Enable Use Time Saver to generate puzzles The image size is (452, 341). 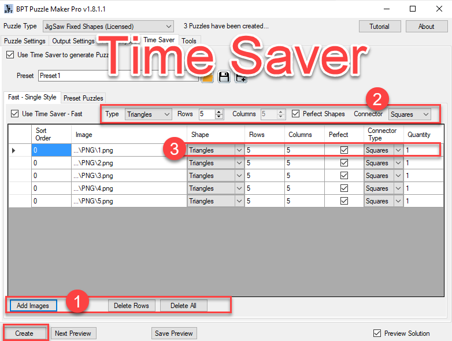(x=10, y=55)
